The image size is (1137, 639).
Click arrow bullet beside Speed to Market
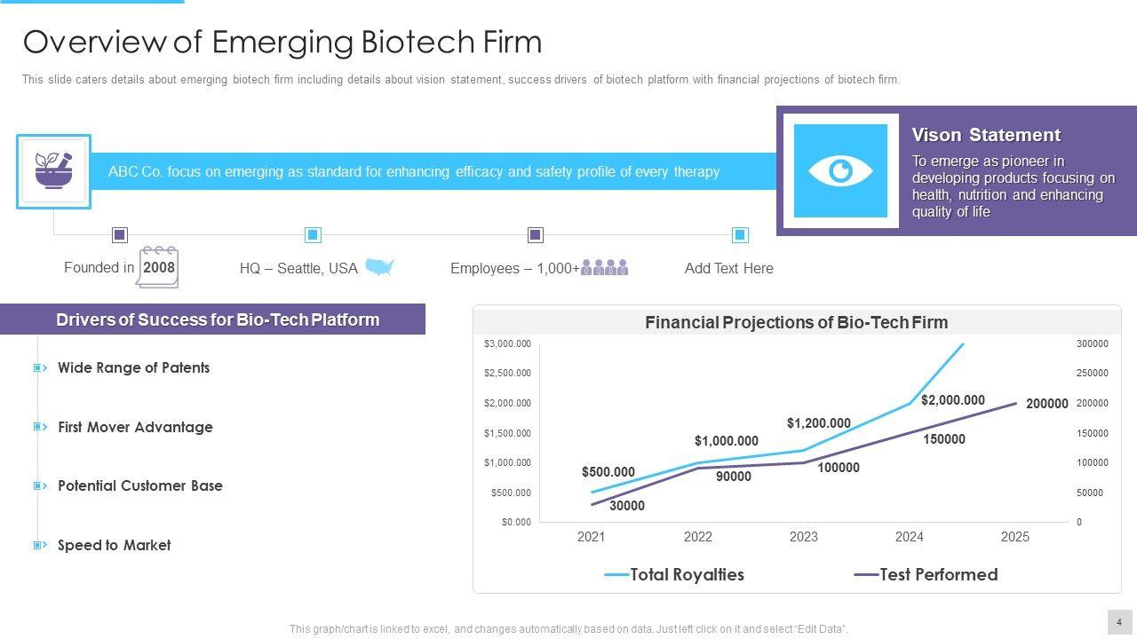40,545
